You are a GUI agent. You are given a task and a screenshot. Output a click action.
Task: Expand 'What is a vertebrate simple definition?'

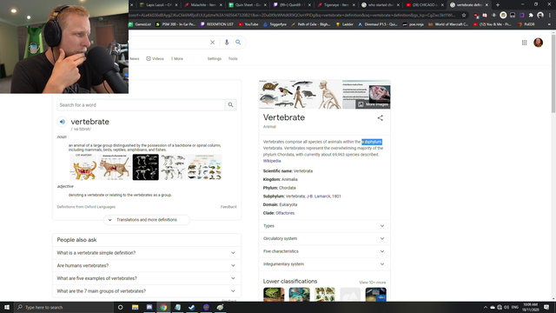tap(147, 253)
